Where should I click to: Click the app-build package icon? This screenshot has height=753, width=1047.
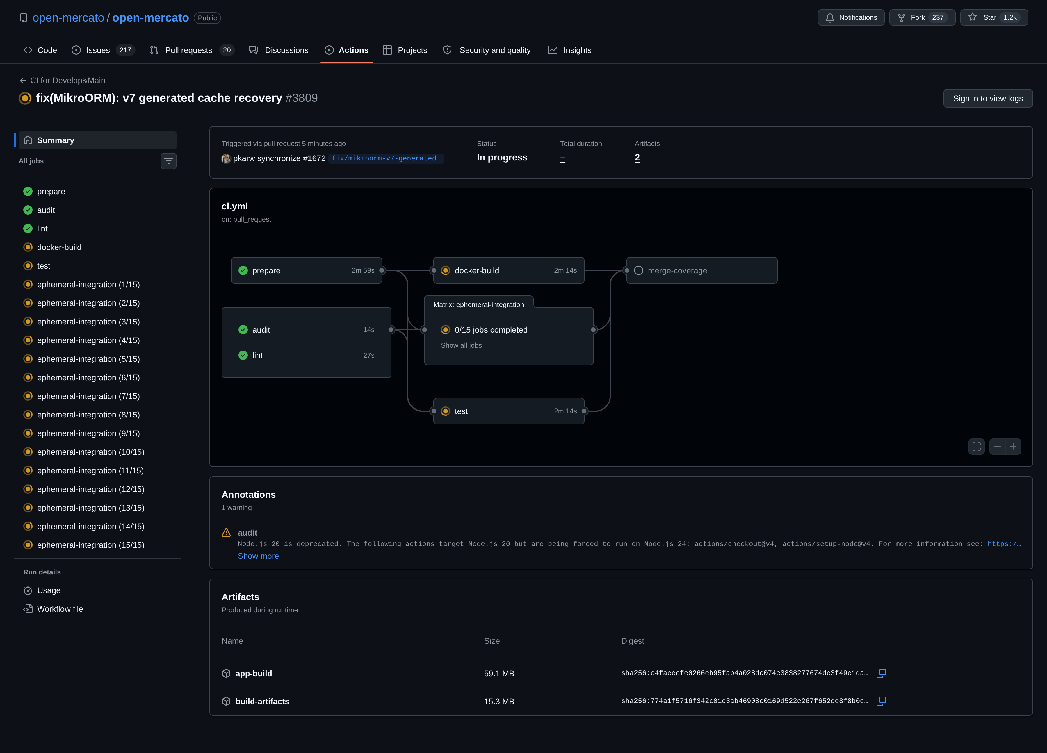click(226, 673)
